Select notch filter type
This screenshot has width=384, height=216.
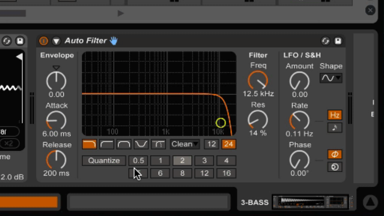pyautogui.click(x=141, y=144)
